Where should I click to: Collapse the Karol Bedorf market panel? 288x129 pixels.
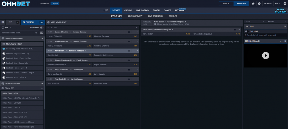pos(239,30)
